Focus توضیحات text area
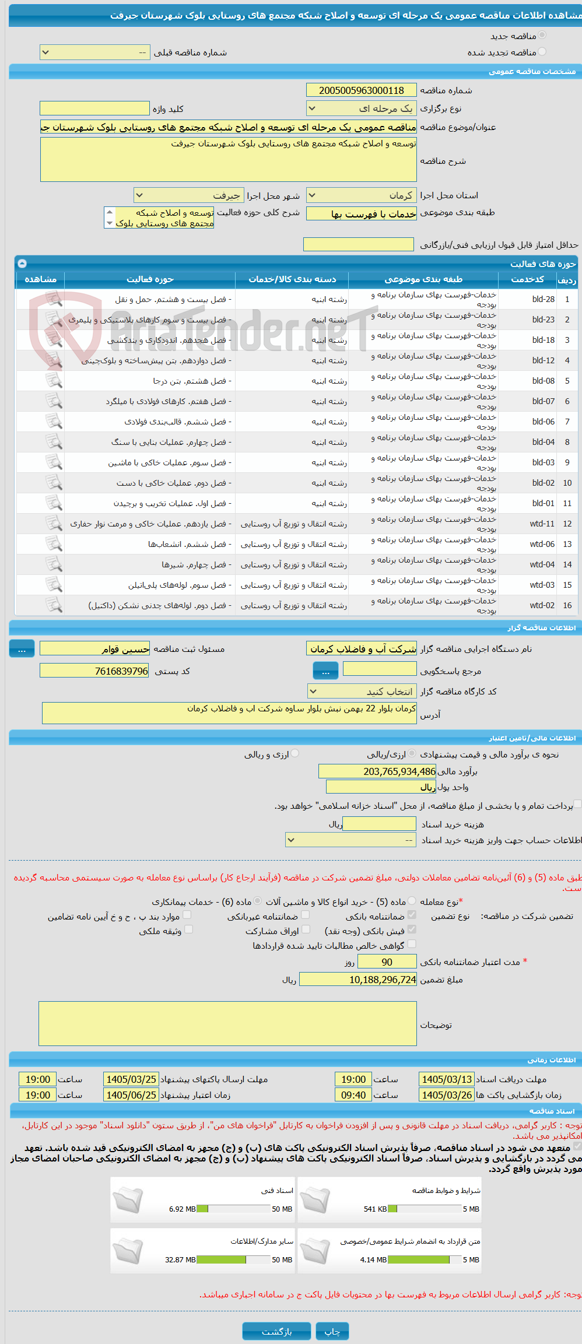This screenshot has width=582, height=1344. (x=228, y=1024)
